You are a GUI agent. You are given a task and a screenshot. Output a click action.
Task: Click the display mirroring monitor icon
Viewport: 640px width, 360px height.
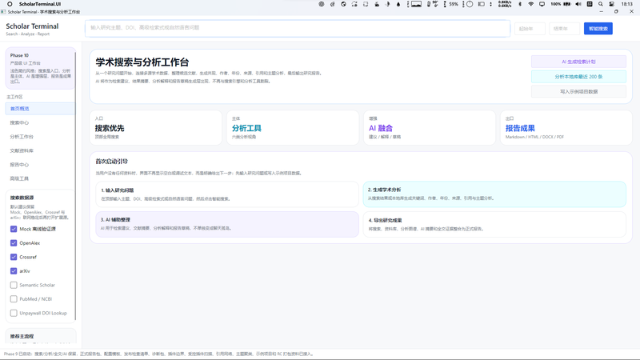tap(542, 4)
